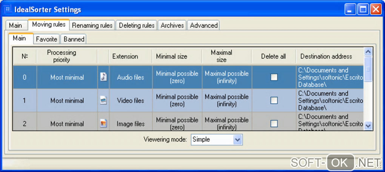Screen dimensions: 385x172
Task: Click the Image files row icon
Action: [x=103, y=123]
